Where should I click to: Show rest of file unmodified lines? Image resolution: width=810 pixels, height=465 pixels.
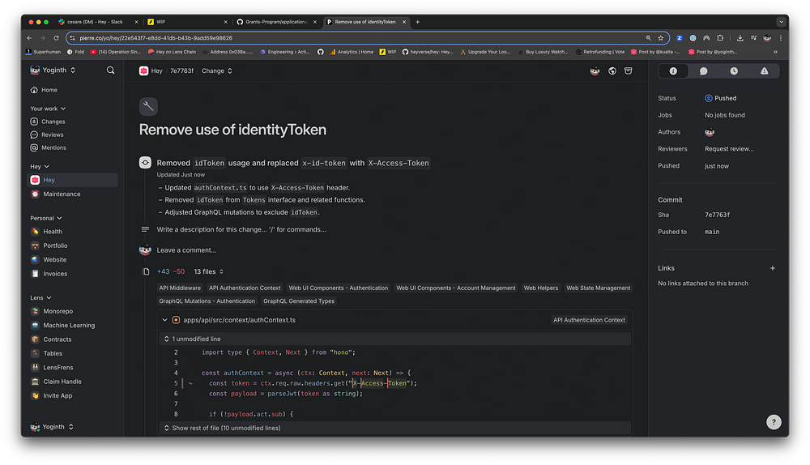[x=226, y=428]
